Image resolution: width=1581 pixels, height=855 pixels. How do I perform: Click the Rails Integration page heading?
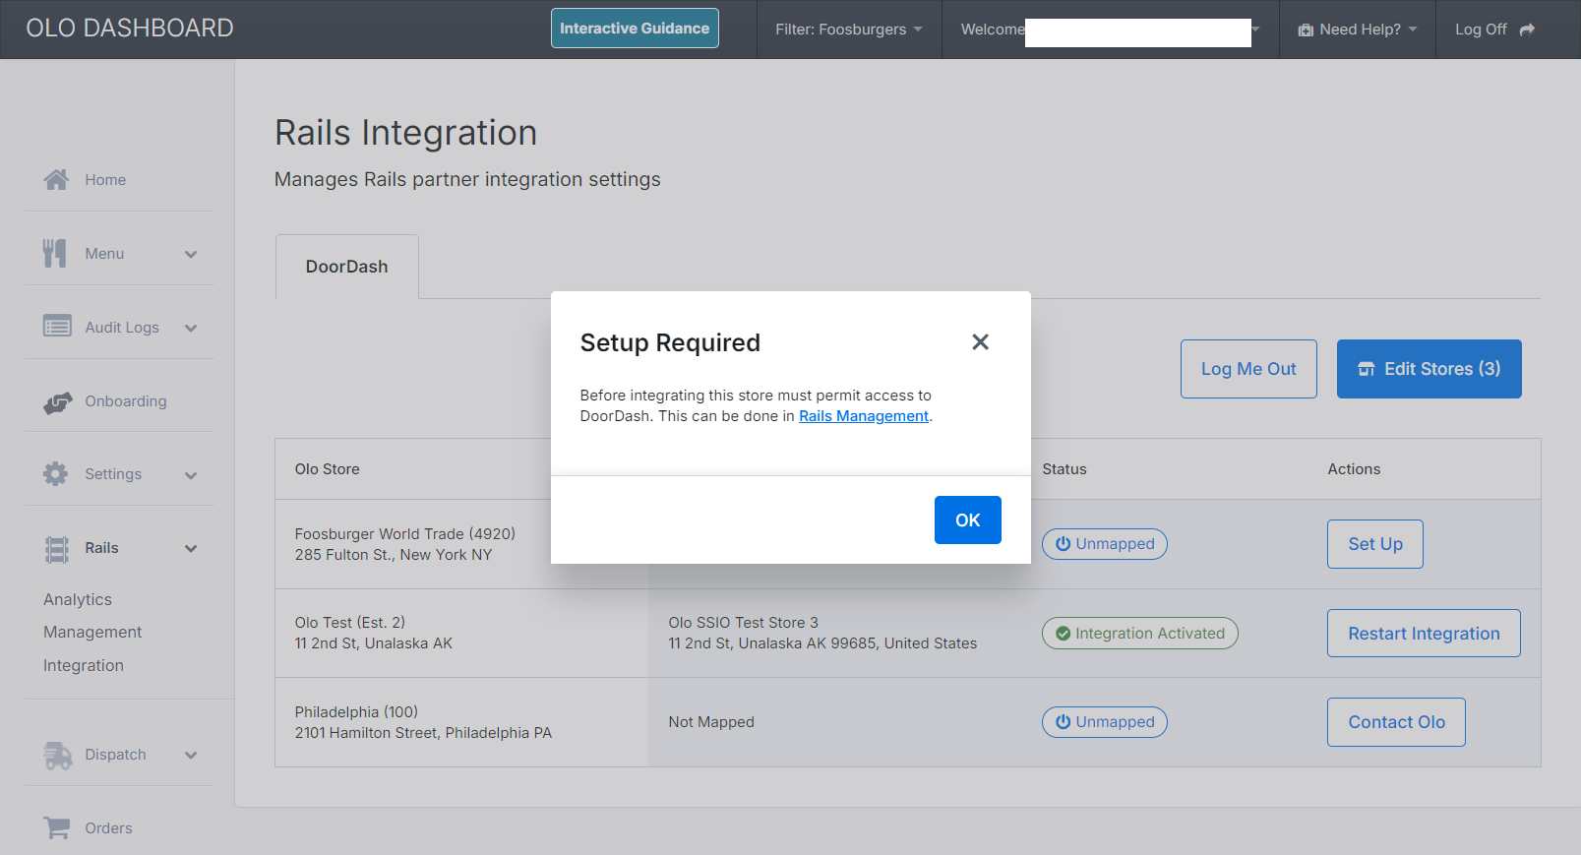pos(405,133)
